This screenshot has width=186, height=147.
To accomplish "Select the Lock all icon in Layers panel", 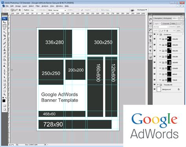I will (167, 31).
